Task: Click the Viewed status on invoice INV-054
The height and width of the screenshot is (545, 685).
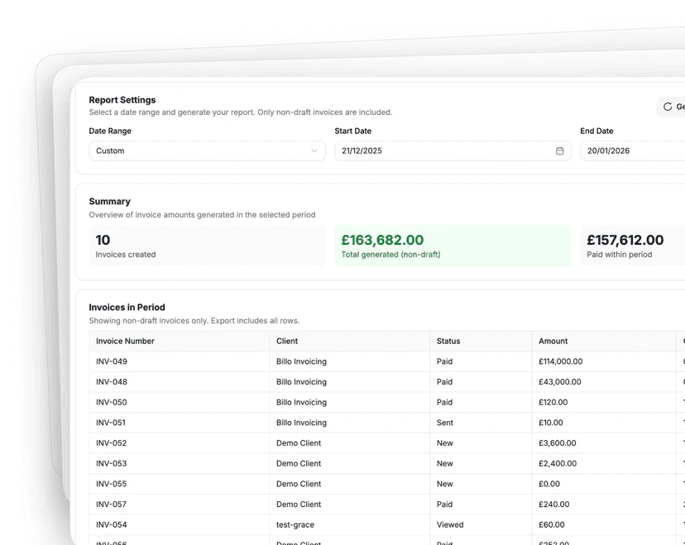Action: click(x=449, y=524)
